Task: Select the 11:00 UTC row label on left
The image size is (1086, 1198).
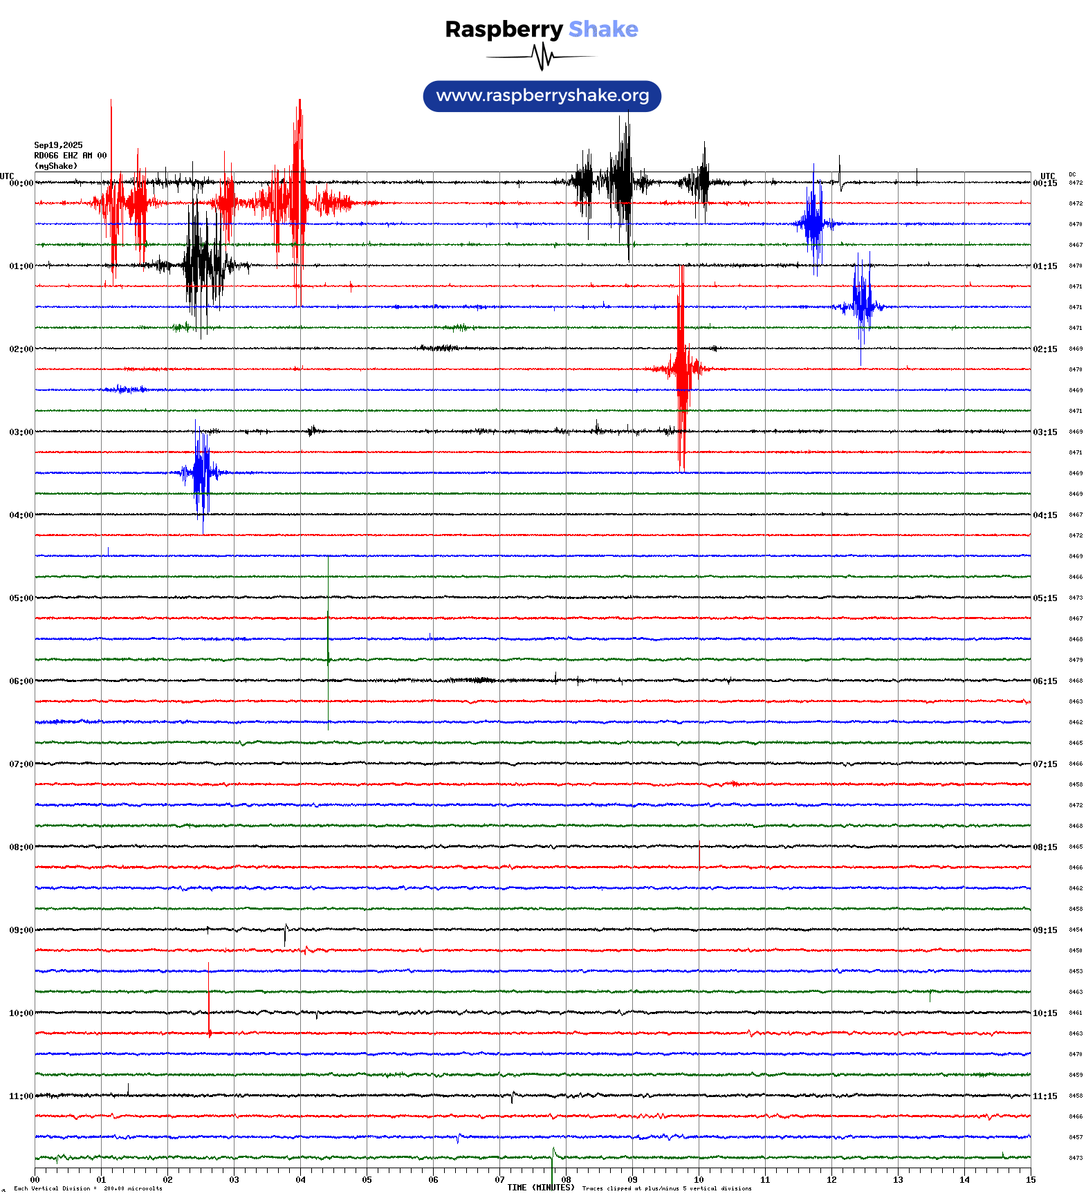Action: (x=21, y=1096)
